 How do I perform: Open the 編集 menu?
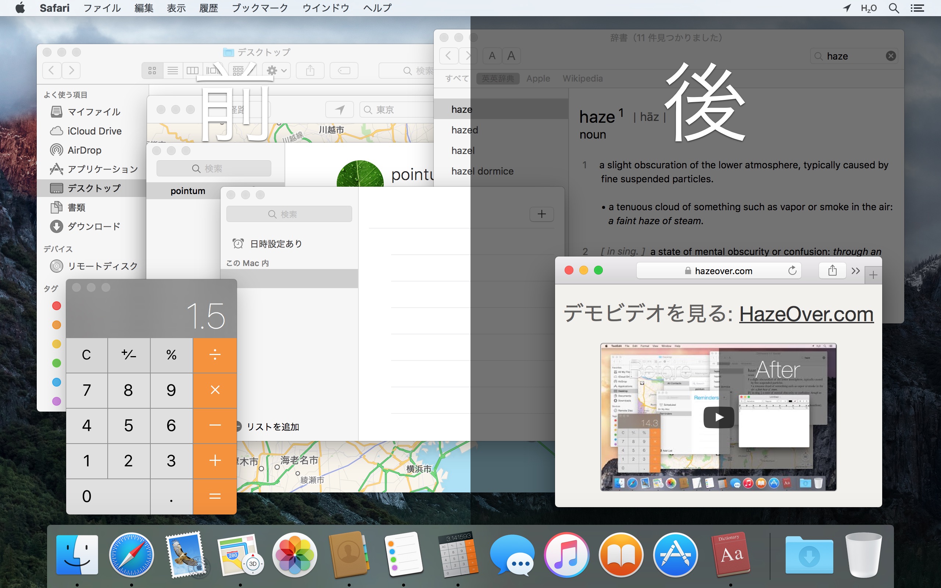click(x=144, y=8)
